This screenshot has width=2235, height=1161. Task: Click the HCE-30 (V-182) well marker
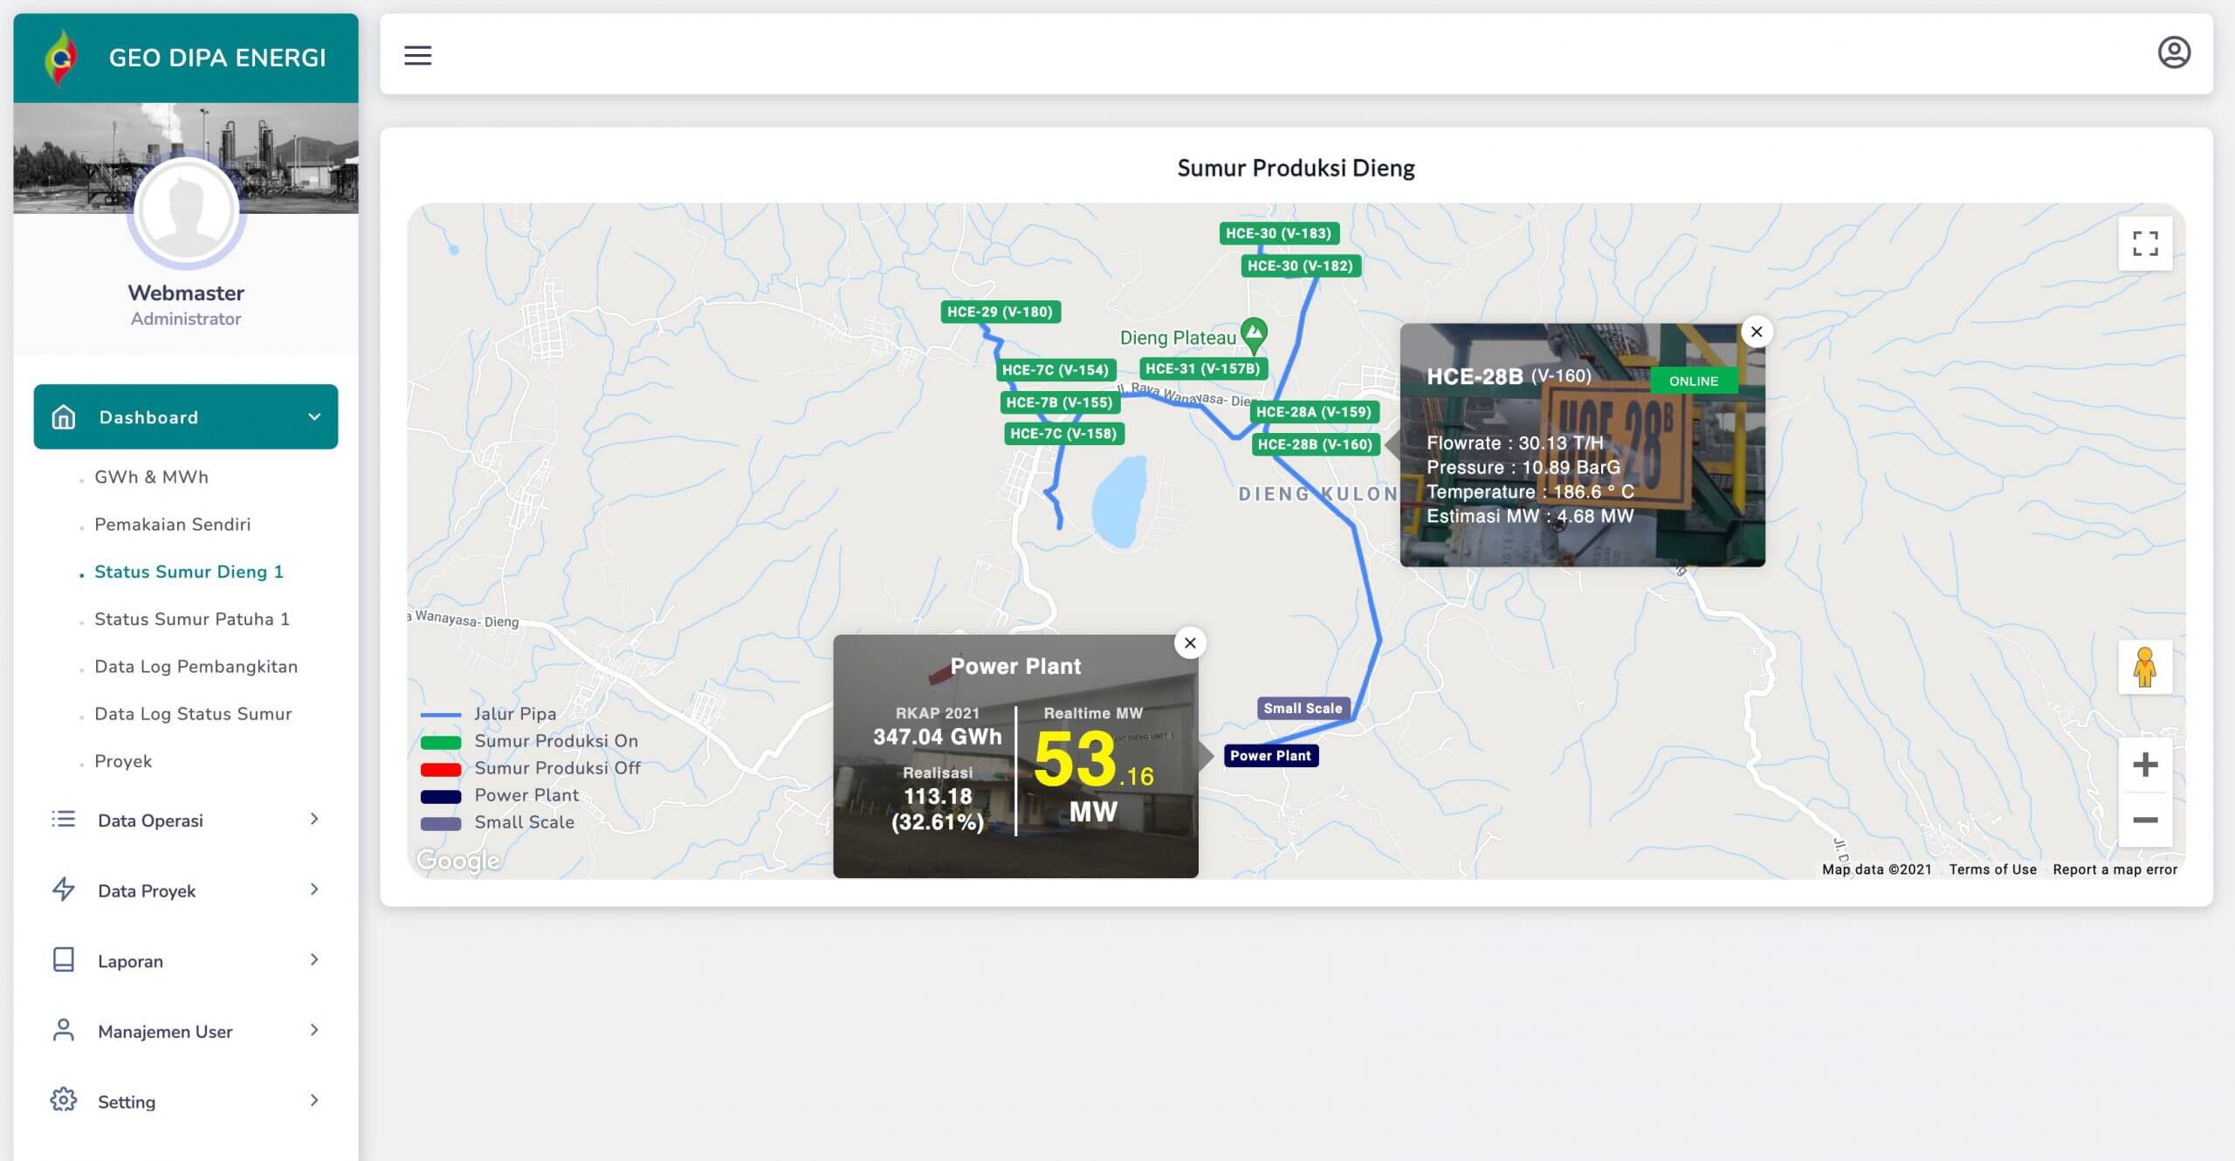coord(1300,265)
